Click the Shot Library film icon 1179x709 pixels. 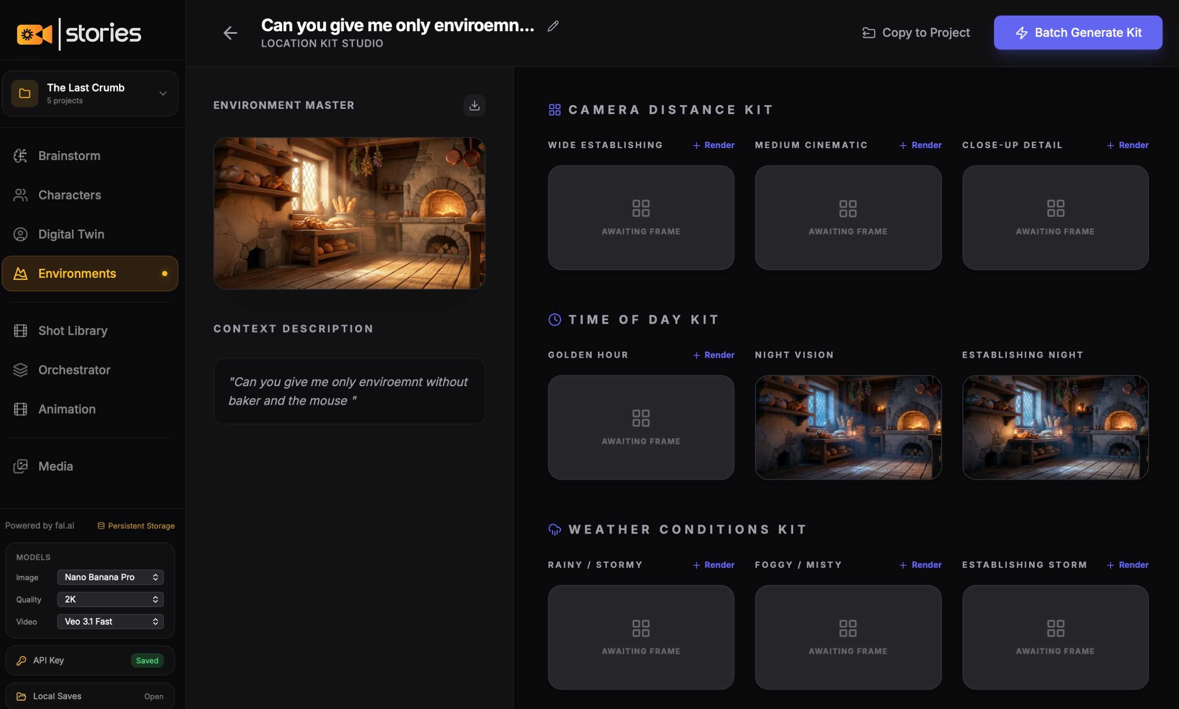20,330
